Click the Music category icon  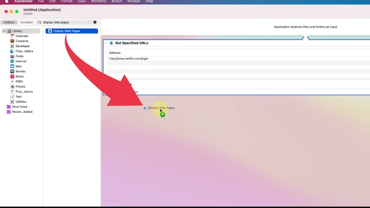[12, 76]
